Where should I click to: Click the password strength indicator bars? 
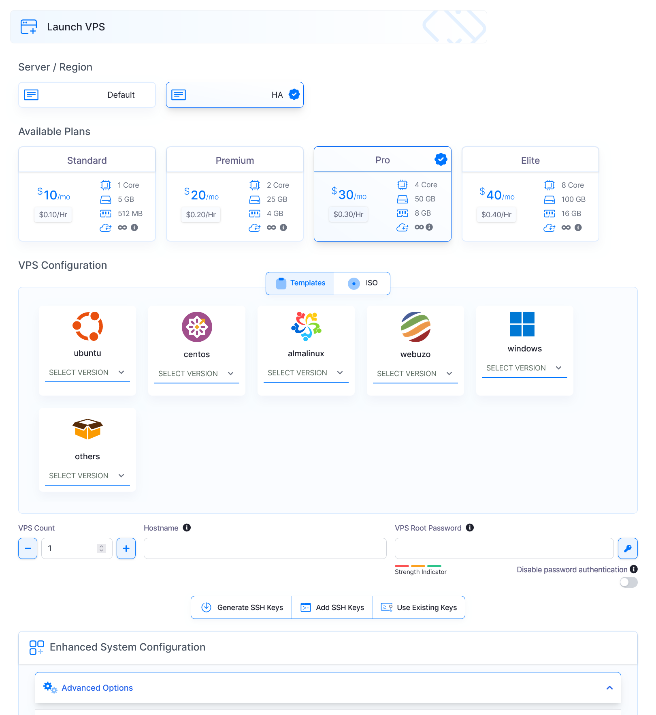tap(418, 566)
